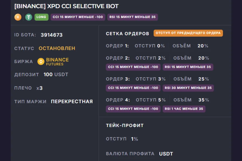Image resolution: width=242 pixels, height=161 pixels.
Task: Click the CCI filter badge under Ордер 2
Action: (x=133, y=67)
